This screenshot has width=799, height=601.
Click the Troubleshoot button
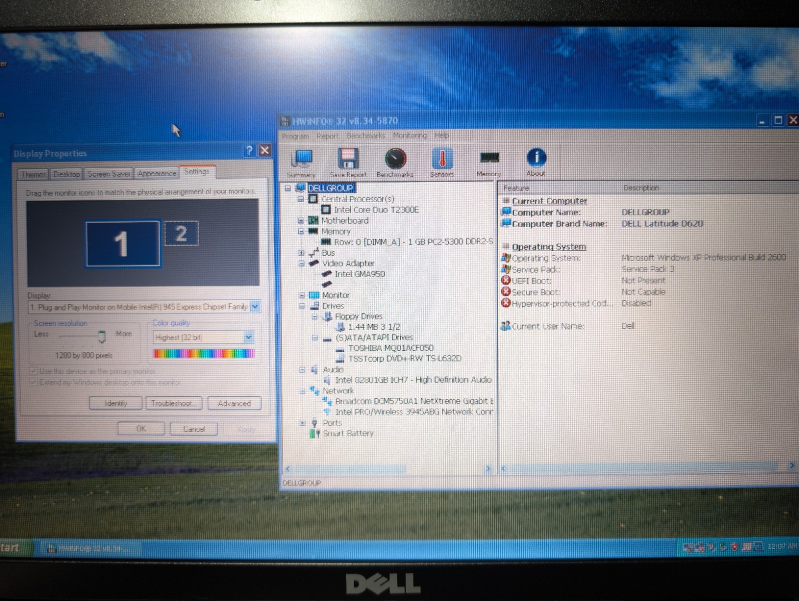173,403
